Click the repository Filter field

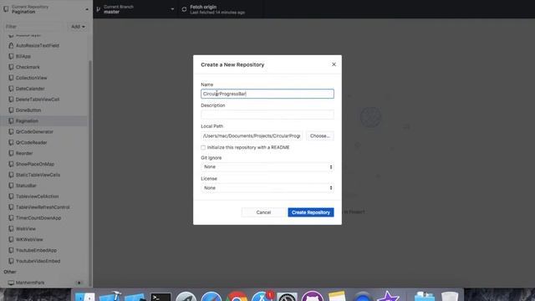[x=33, y=27]
